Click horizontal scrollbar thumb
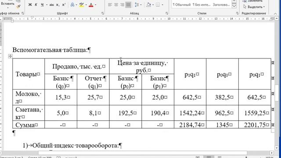The height and width of the screenshot is (158, 281). point(143,153)
